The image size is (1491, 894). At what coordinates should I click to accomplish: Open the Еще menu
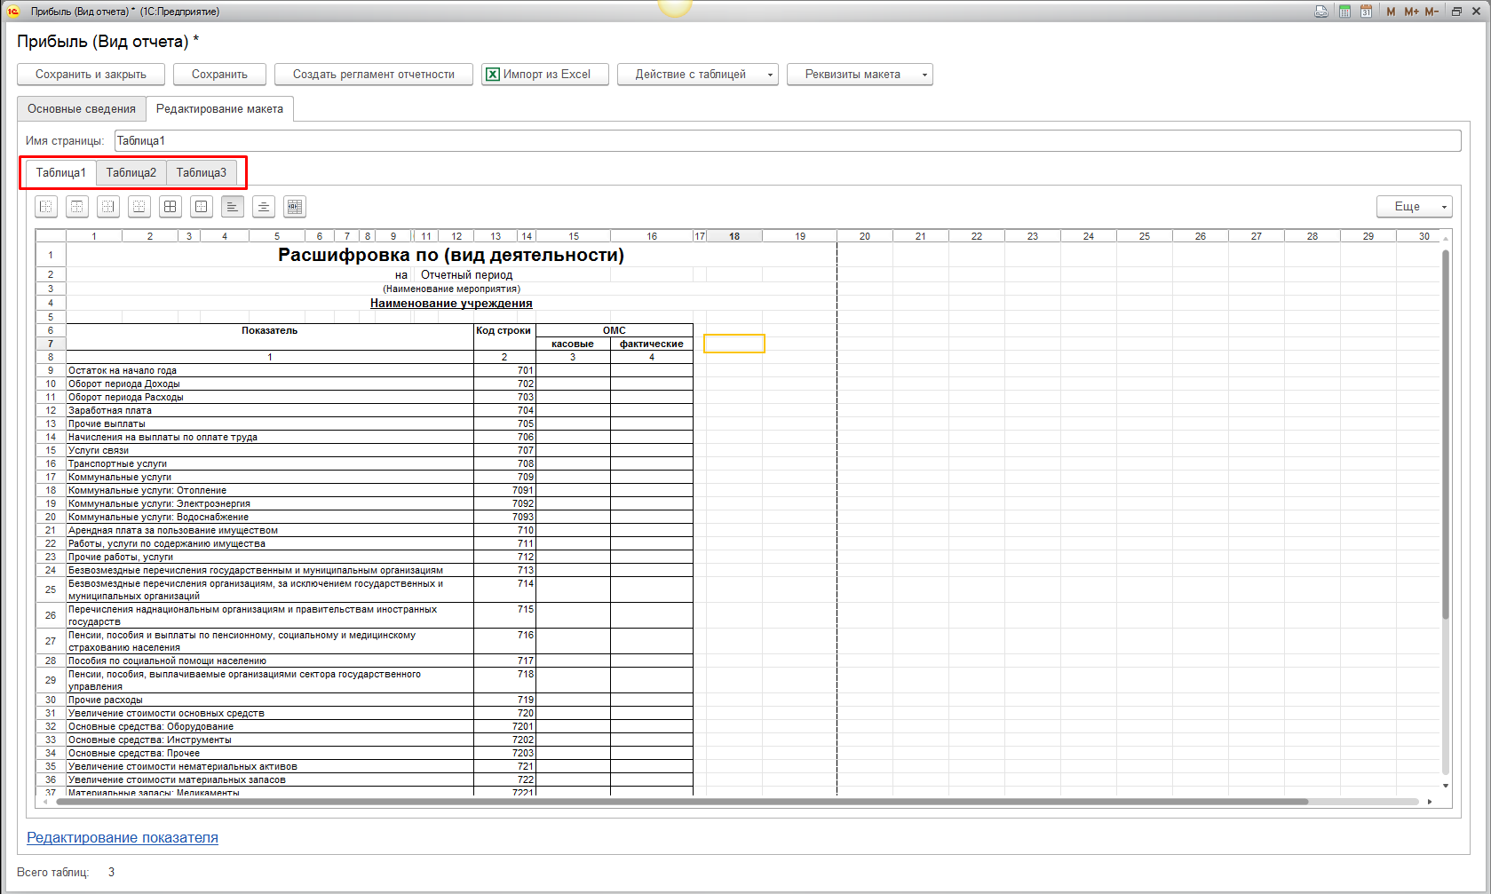click(x=1414, y=207)
